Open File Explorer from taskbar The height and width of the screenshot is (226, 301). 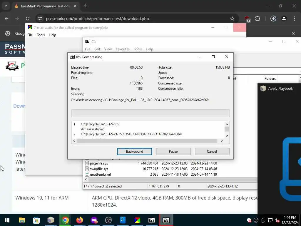(22, 220)
